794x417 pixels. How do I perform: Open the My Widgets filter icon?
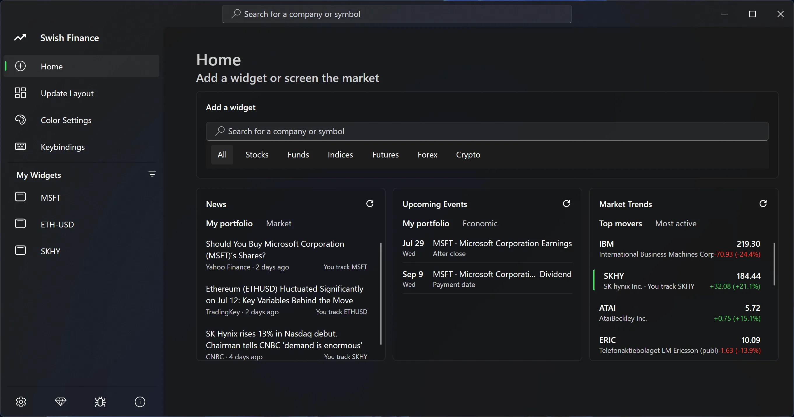[152, 174]
